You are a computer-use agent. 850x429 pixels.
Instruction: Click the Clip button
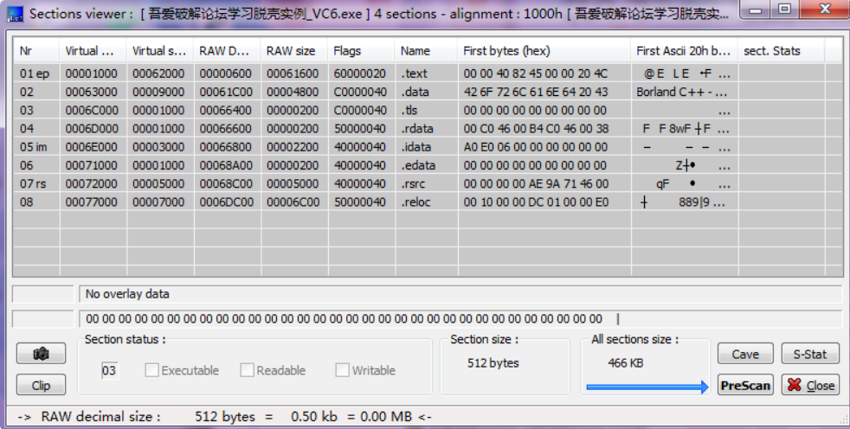[x=41, y=385]
